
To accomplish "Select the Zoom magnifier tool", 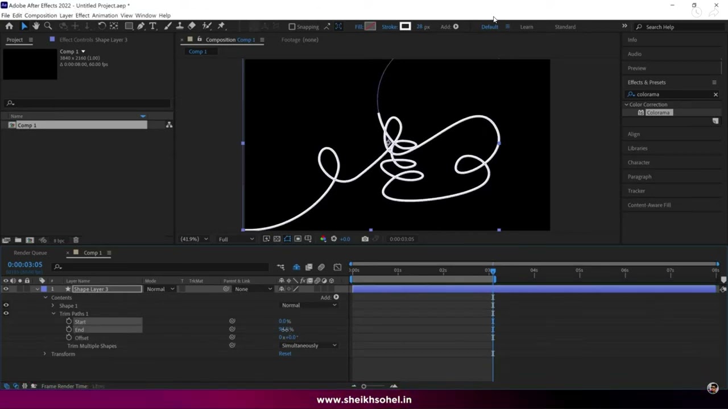I will (x=48, y=26).
